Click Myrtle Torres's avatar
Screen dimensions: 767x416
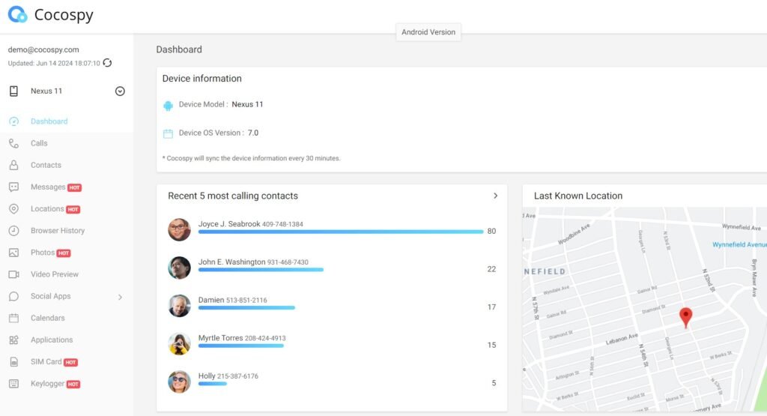[180, 344]
